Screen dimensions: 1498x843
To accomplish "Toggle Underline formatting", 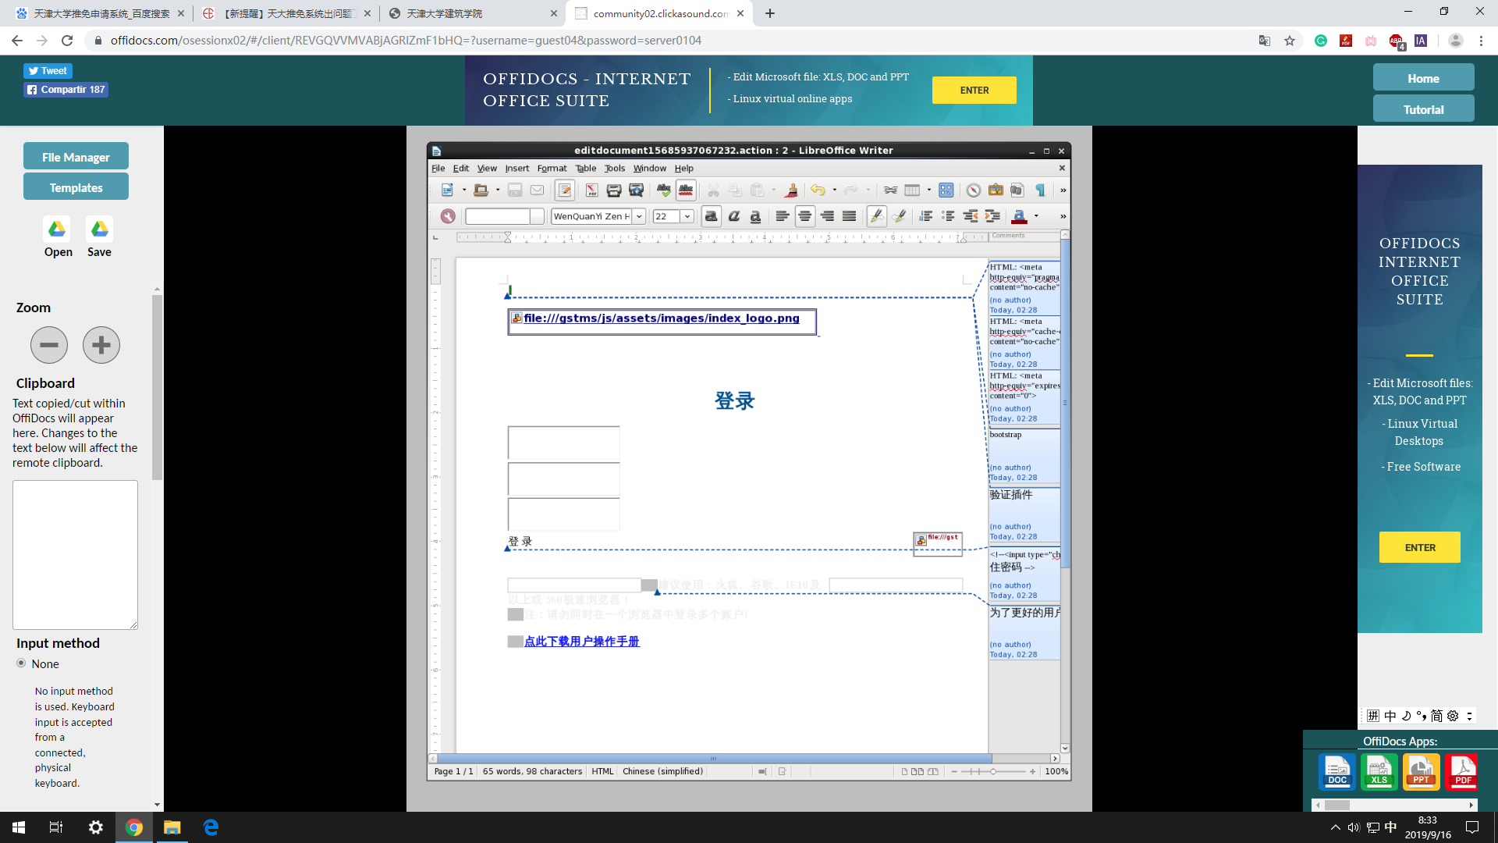I will [755, 216].
